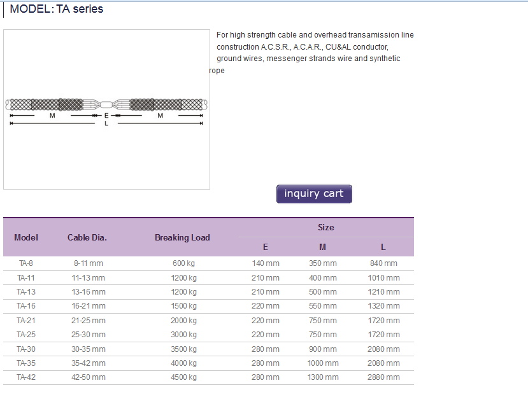Click the 140 mm E size cell

266,263
